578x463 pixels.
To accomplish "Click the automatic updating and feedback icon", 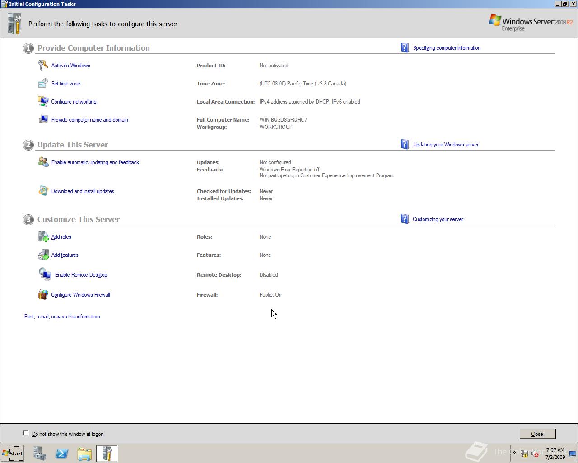I will (43, 162).
